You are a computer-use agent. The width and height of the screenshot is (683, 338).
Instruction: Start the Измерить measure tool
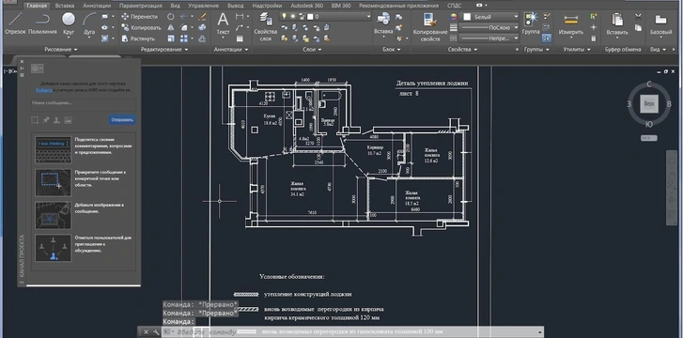pyautogui.click(x=571, y=24)
